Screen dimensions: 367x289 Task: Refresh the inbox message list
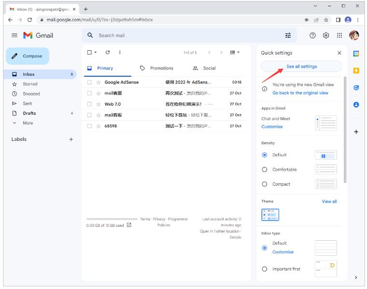click(108, 53)
